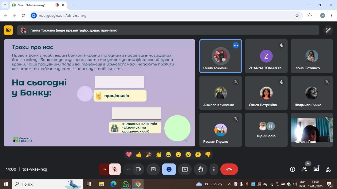The image size is (337, 189).
Task: Select ZHANNA TORIANYK participant tile
Action: tap(266, 56)
